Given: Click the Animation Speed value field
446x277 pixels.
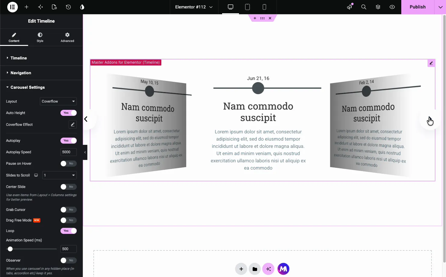Looking at the screenshot, I should [x=69, y=249].
